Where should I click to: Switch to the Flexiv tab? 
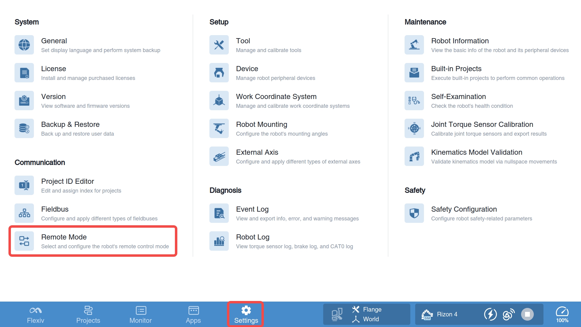pyautogui.click(x=35, y=315)
